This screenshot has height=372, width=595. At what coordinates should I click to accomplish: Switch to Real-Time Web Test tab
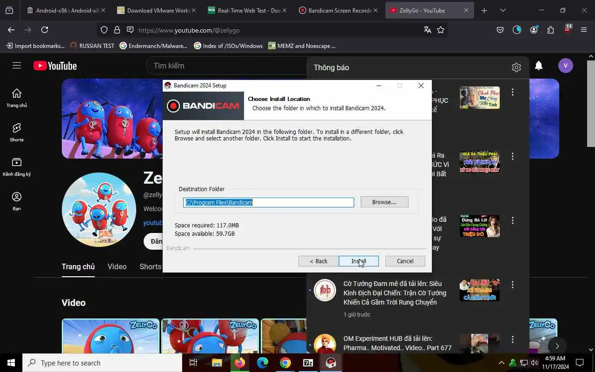click(x=246, y=10)
